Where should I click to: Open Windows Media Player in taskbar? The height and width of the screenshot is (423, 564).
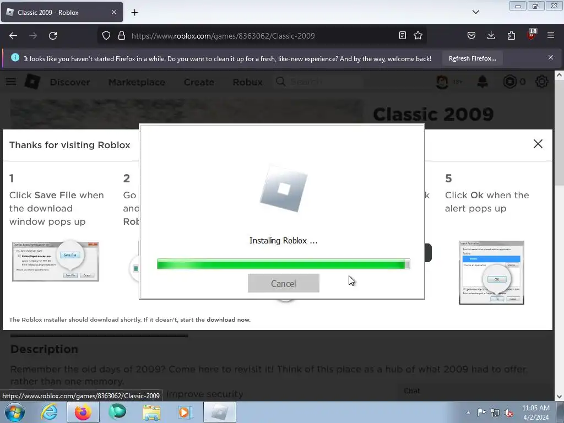pos(185,412)
